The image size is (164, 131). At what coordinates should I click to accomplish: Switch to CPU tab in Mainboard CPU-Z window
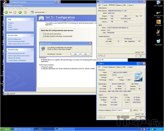[99, 5]
